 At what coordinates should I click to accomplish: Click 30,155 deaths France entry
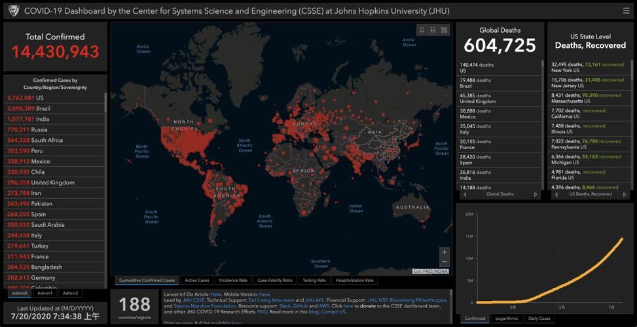500,145
